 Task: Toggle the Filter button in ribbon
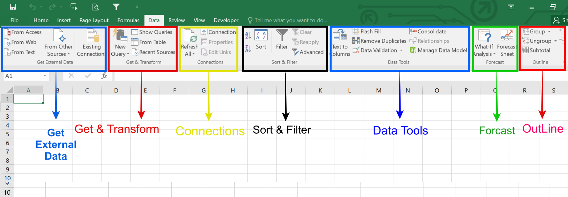(282, 39)
